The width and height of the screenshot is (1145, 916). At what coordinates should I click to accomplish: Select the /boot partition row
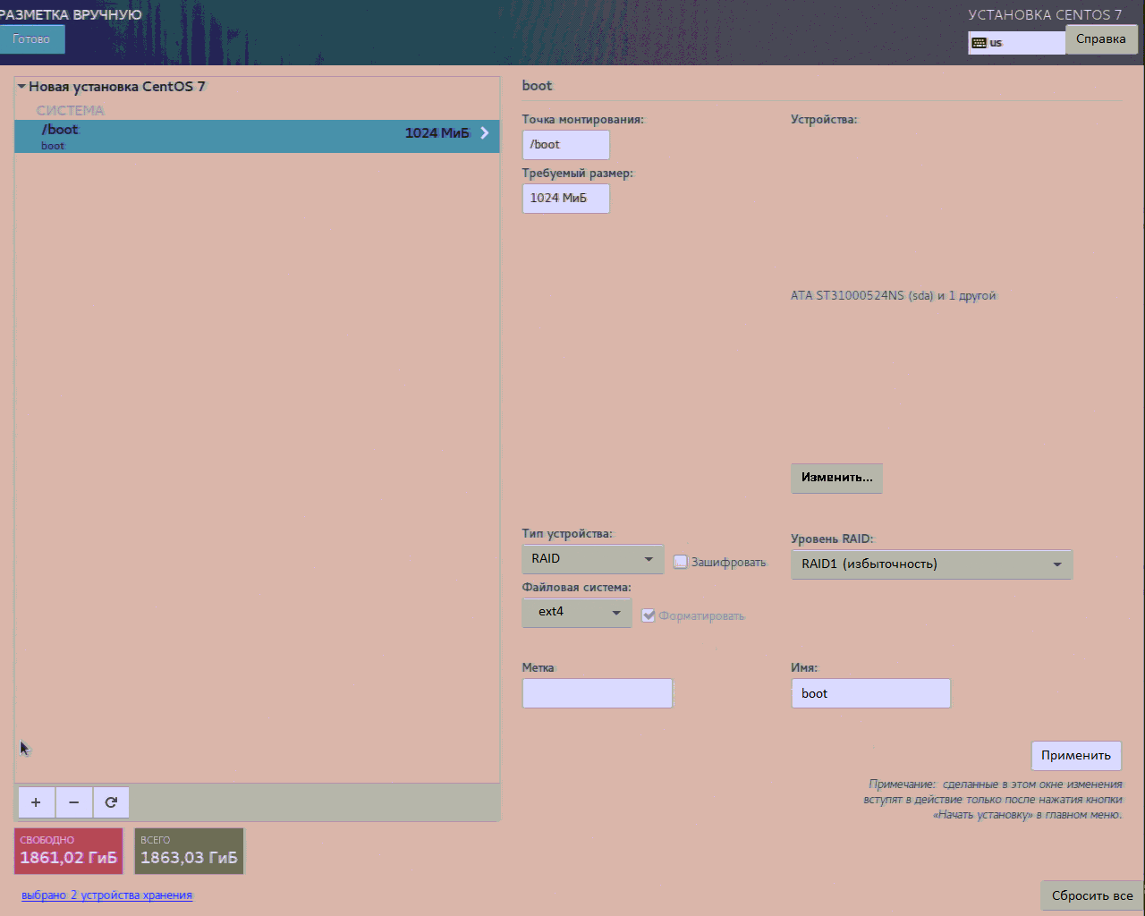(x=257, y=136)
